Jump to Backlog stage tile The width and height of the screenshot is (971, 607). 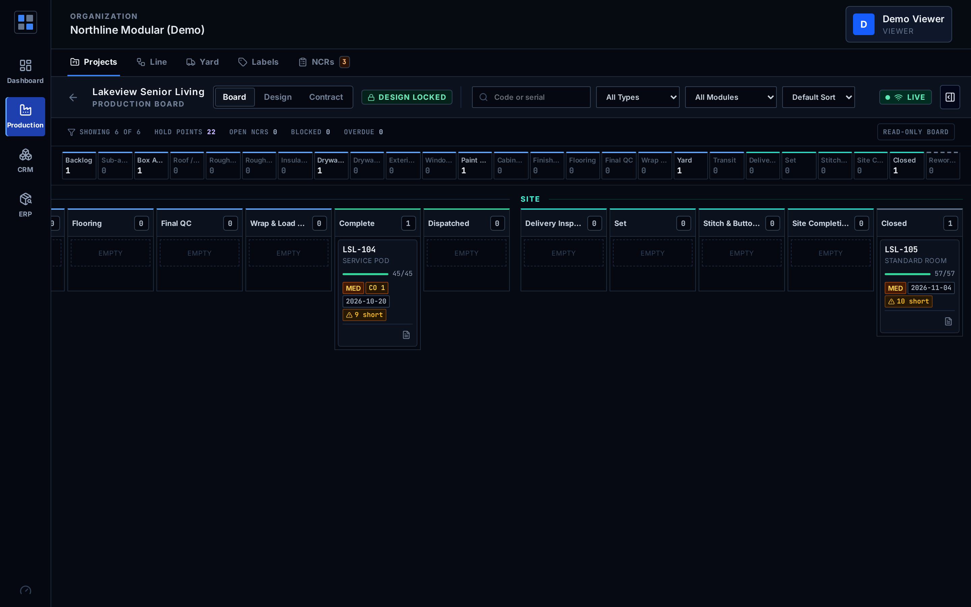[79, 165]
